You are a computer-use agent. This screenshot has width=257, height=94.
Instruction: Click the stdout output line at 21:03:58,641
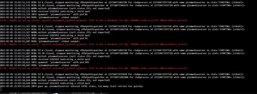click(40, 65)
